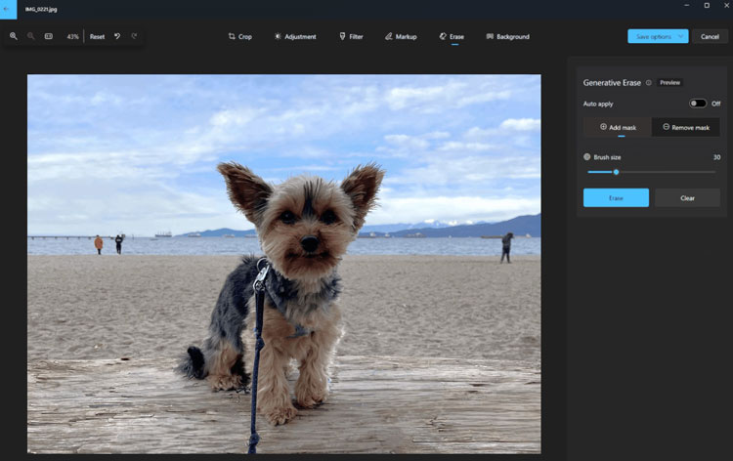Open the Crop tab
The image size is (733, 461).
(239, 36)
